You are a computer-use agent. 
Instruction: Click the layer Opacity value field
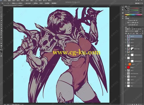coord(140,31)
